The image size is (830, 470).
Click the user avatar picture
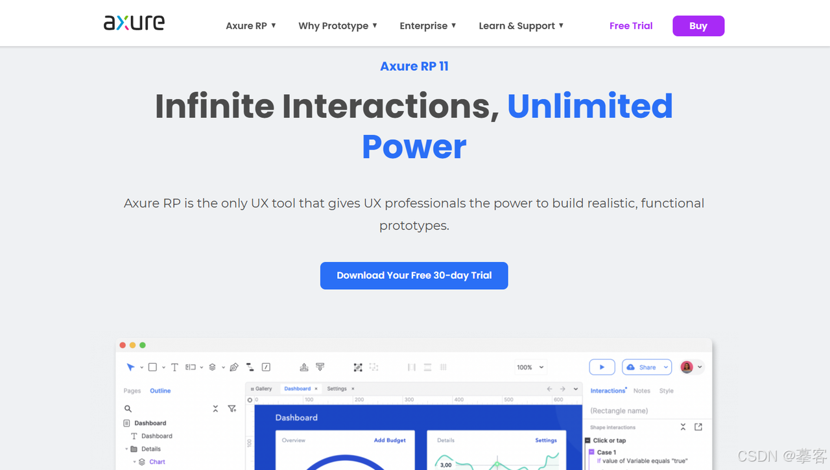coord(687,367)
